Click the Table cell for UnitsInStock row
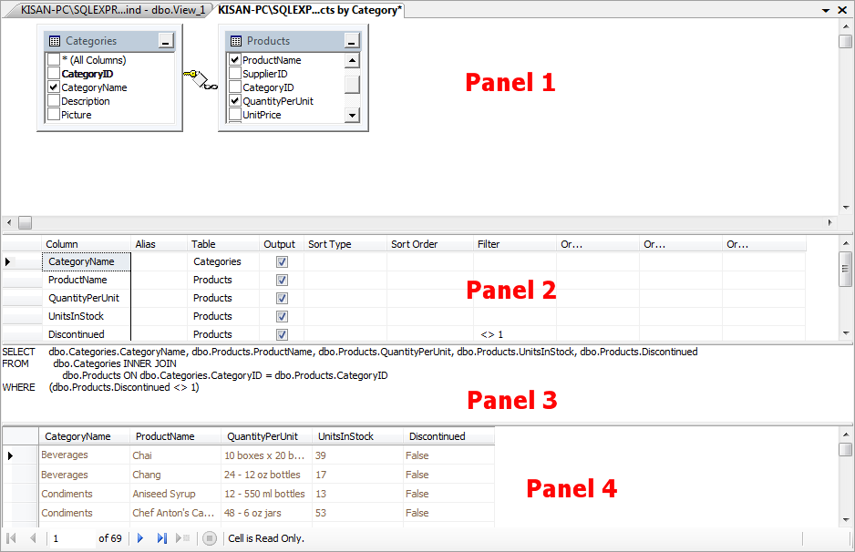This screenshot has width=855, height=552. (x=223, y=316)
